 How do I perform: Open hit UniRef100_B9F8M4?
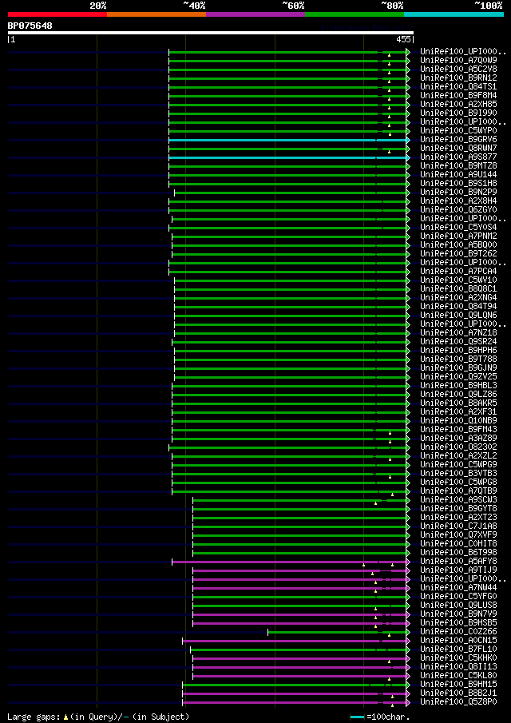pos(458,95)
